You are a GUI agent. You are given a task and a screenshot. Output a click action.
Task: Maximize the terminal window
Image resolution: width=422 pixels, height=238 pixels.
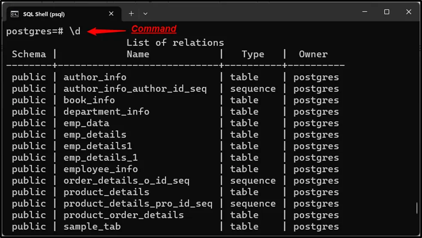386,12
